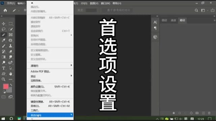The width and height of the screenshot is (216, 121).
Task: Open the Slice tool preset picker dropdown
Action: (x=19, y=10)
